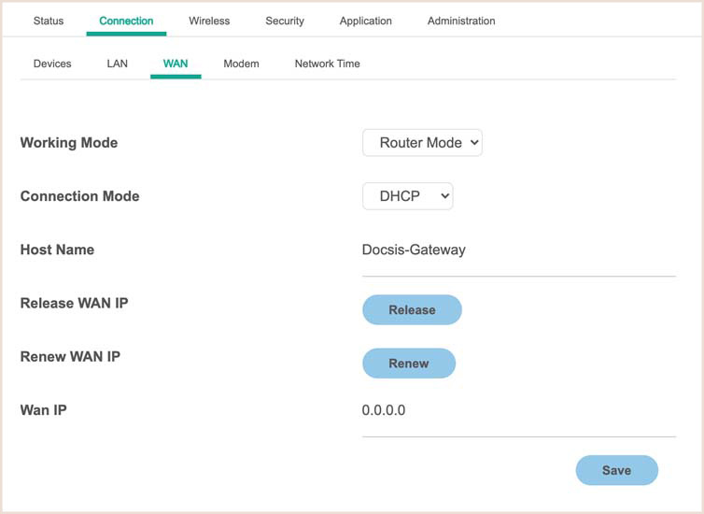Screen dimensions: 704x514
Task: Go to the Network Time sub-tab
Action: pos(327,64)
